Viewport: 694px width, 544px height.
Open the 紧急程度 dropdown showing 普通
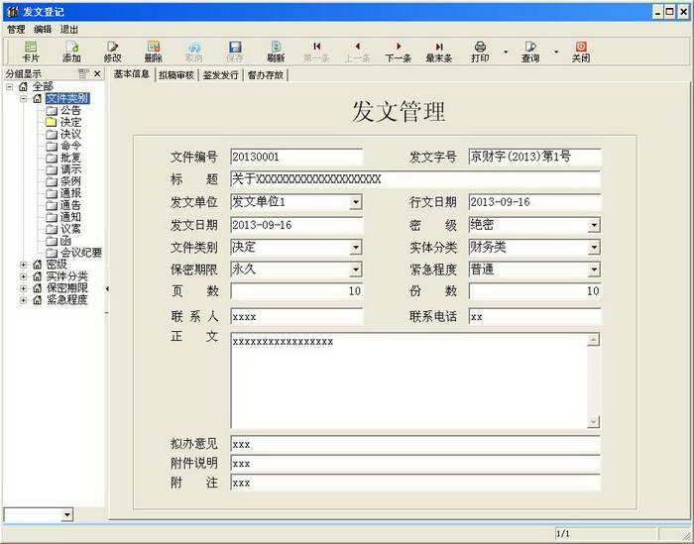(594, 270)
